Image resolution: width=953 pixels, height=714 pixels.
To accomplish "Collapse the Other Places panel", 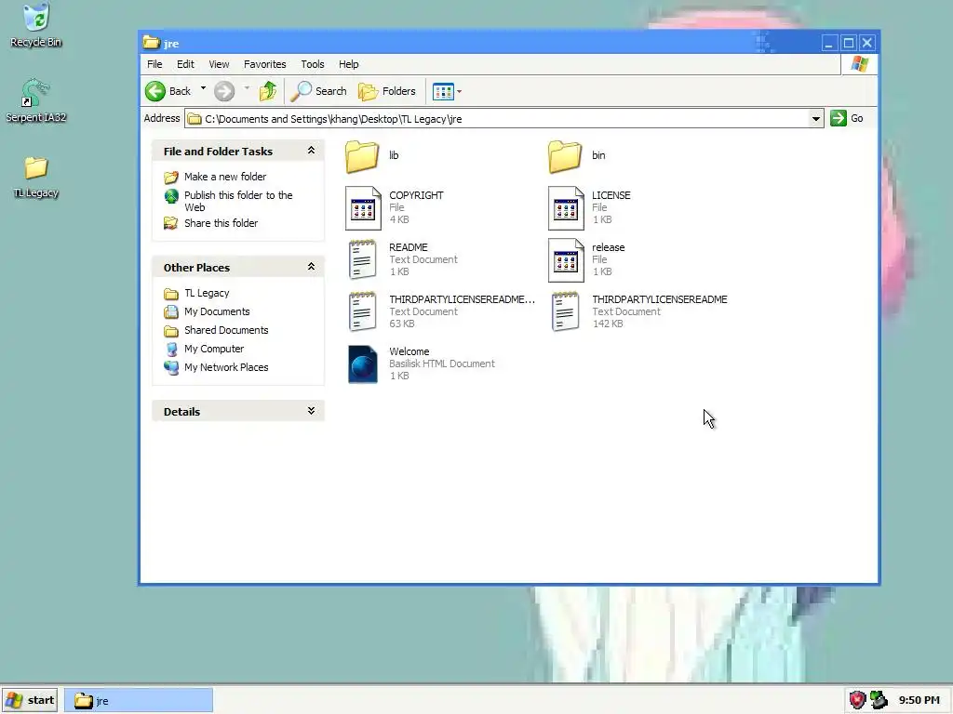I will 311,267.
